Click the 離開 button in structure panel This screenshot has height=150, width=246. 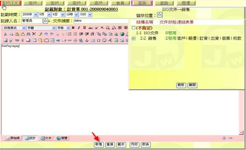point(193,85)
